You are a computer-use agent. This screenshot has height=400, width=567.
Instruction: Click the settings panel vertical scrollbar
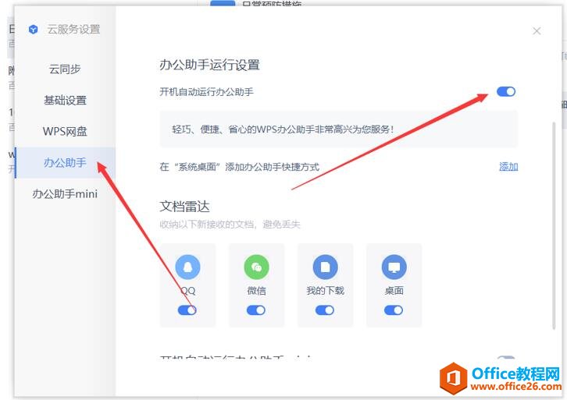point(554,225)
